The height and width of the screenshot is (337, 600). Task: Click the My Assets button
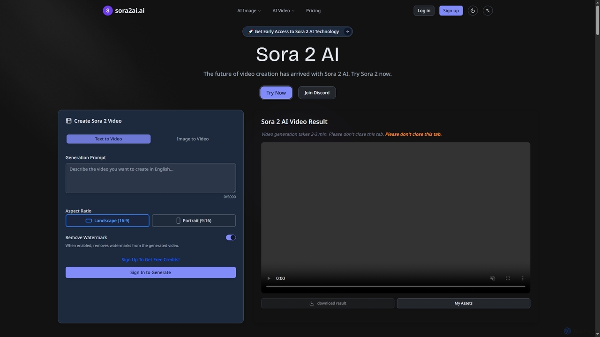(x=464, y=303)
